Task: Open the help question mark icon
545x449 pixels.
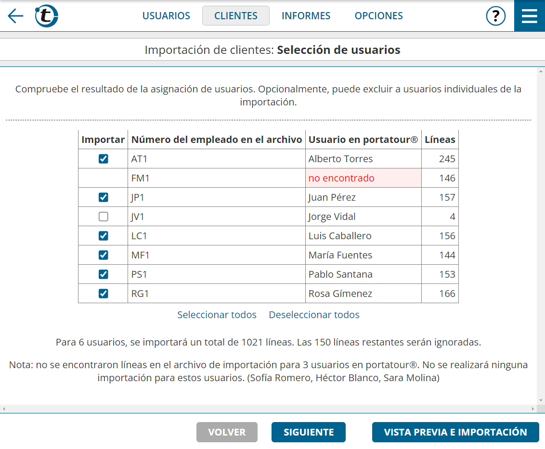Action: (x=495, y=15)
